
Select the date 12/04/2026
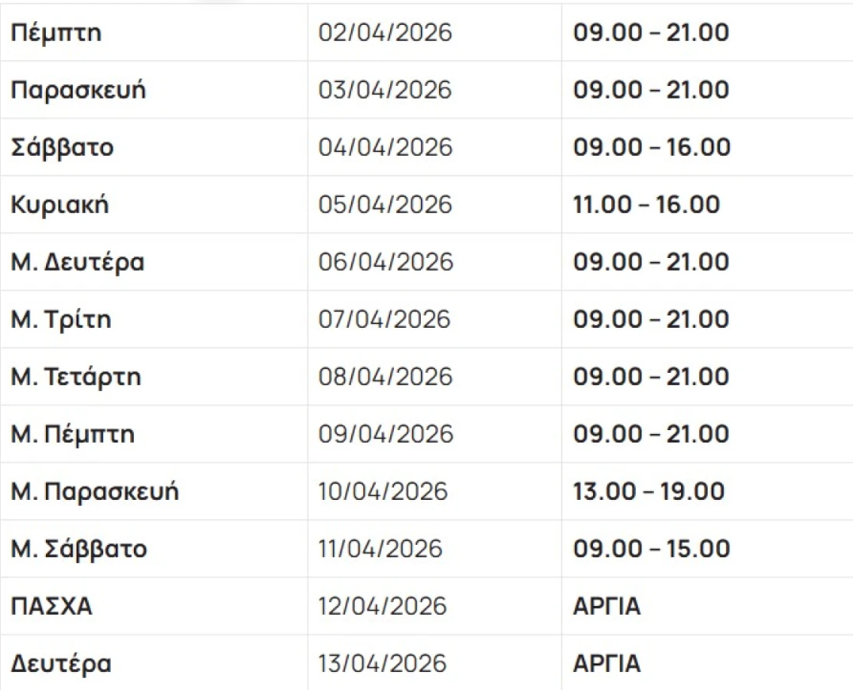click(383, 607)
